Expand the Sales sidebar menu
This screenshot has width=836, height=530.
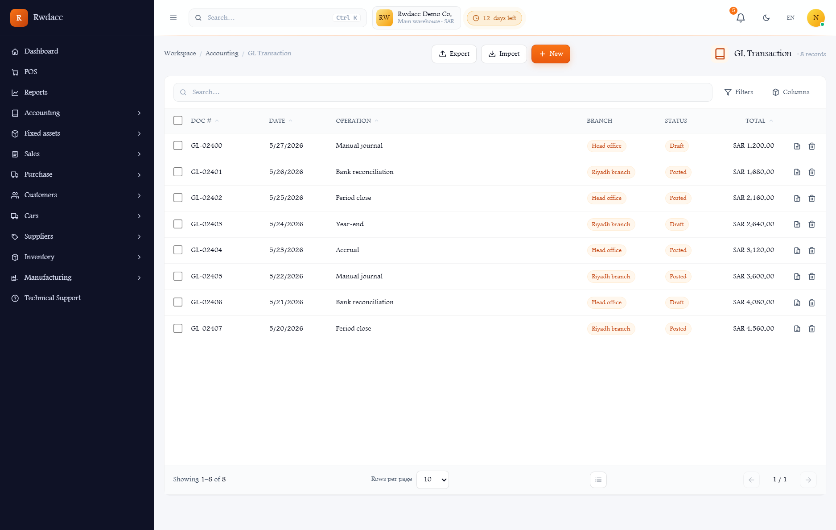77,154
